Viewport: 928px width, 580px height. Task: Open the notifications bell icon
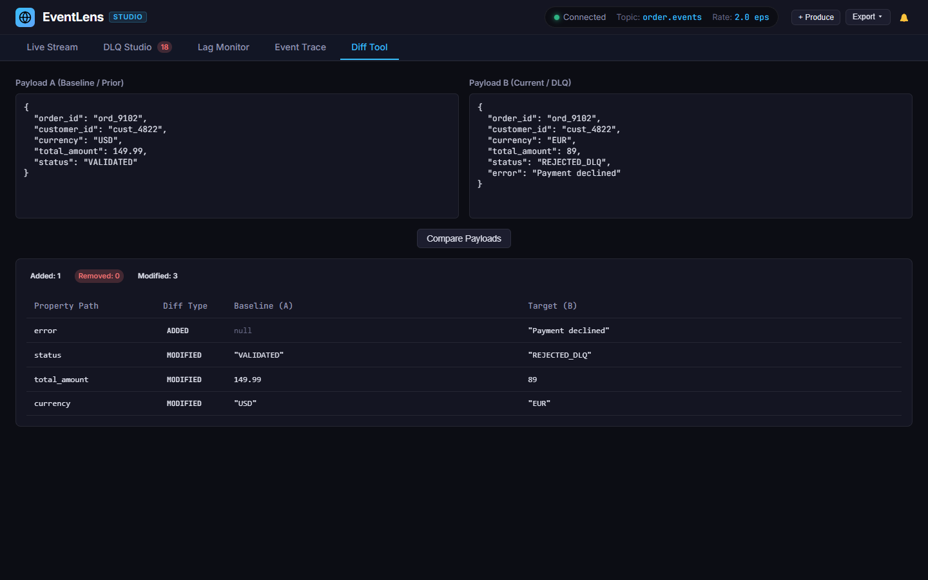[904, 17]
